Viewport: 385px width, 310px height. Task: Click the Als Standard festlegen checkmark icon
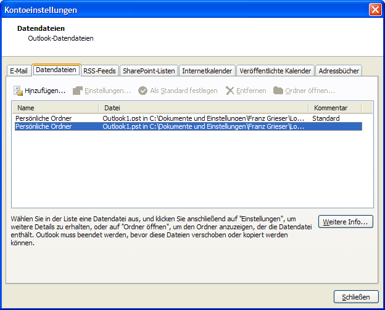143,91
